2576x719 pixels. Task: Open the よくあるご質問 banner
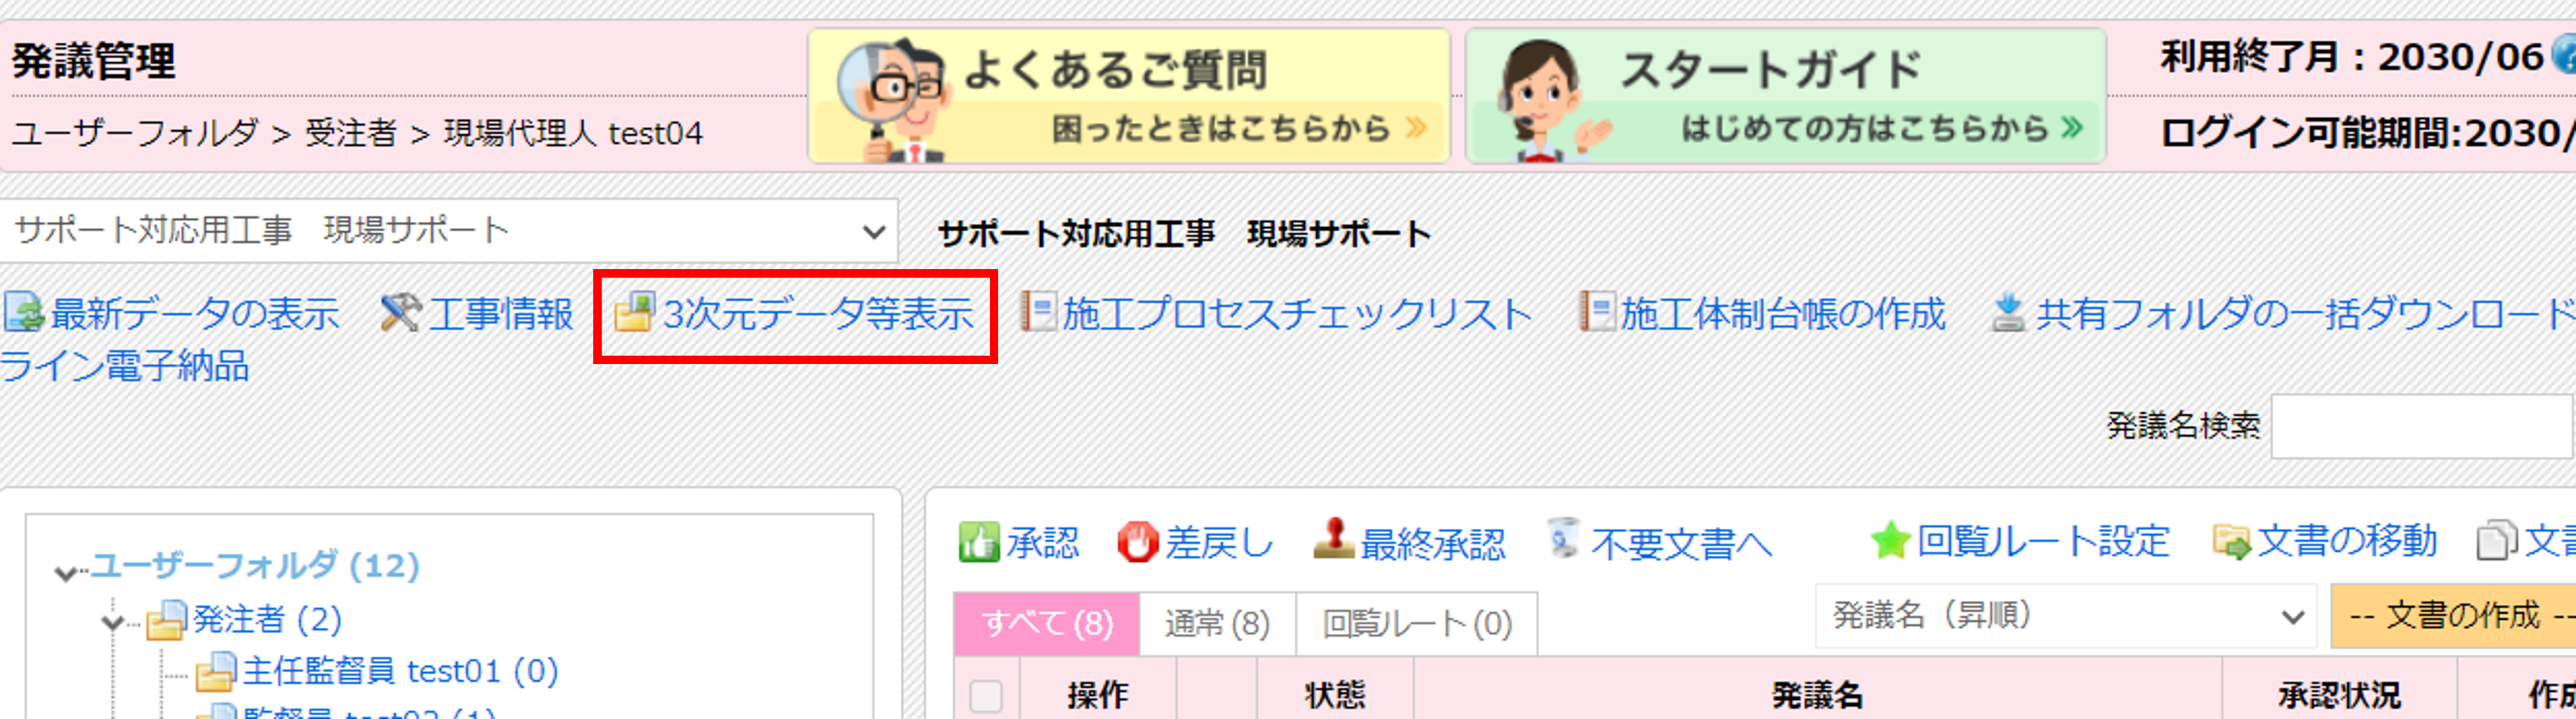(1129, 96)
